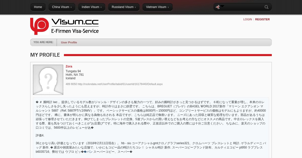
Task: Click the MY PROFILE heading
Action: [45, 55]
